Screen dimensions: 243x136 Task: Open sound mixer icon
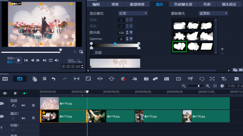pyautogui.click(x=134, y=79)
